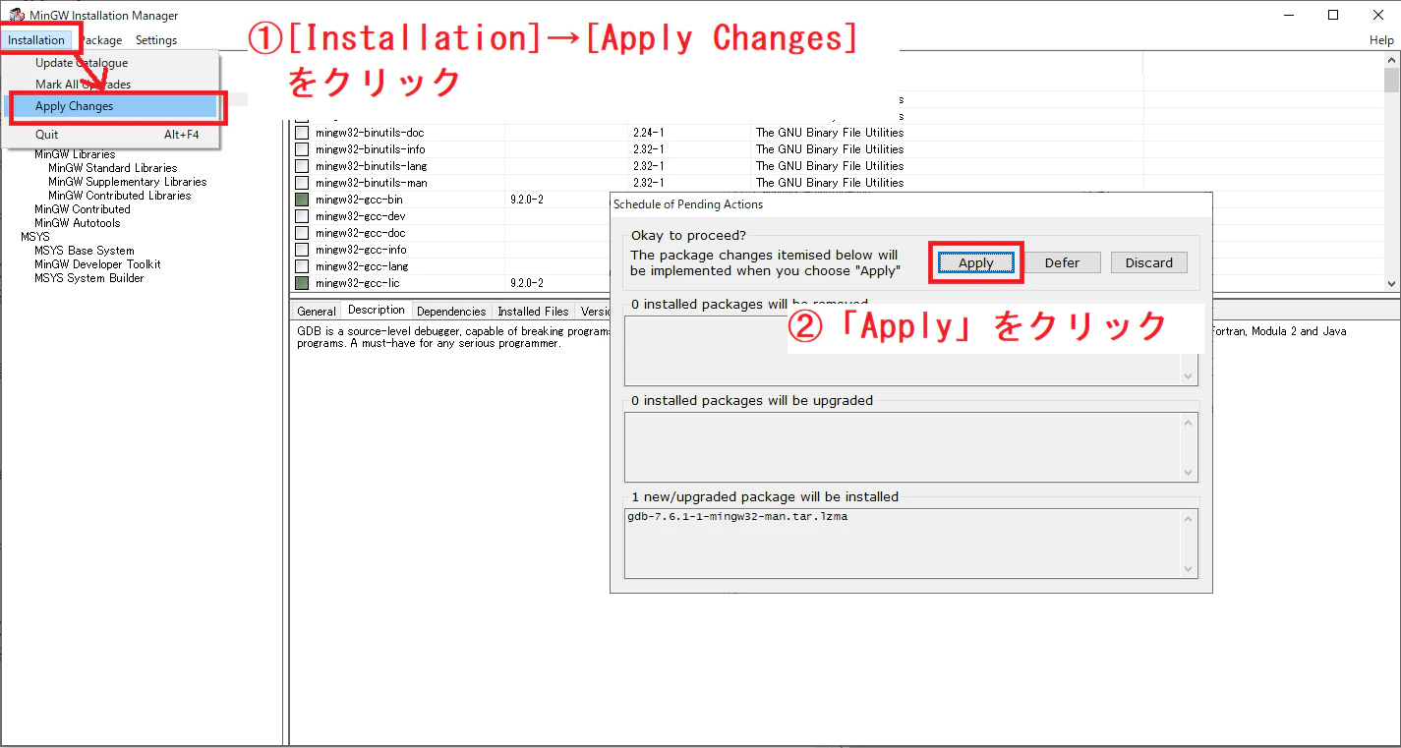Click the upgraded-packages box scroll up arrow

(x=1189, y=423)
